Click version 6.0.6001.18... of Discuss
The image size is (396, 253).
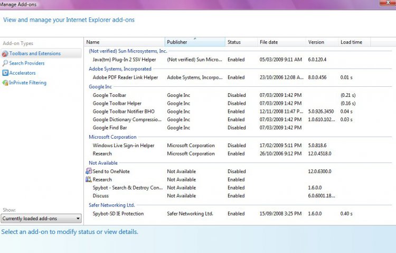[x=322, y=196]
